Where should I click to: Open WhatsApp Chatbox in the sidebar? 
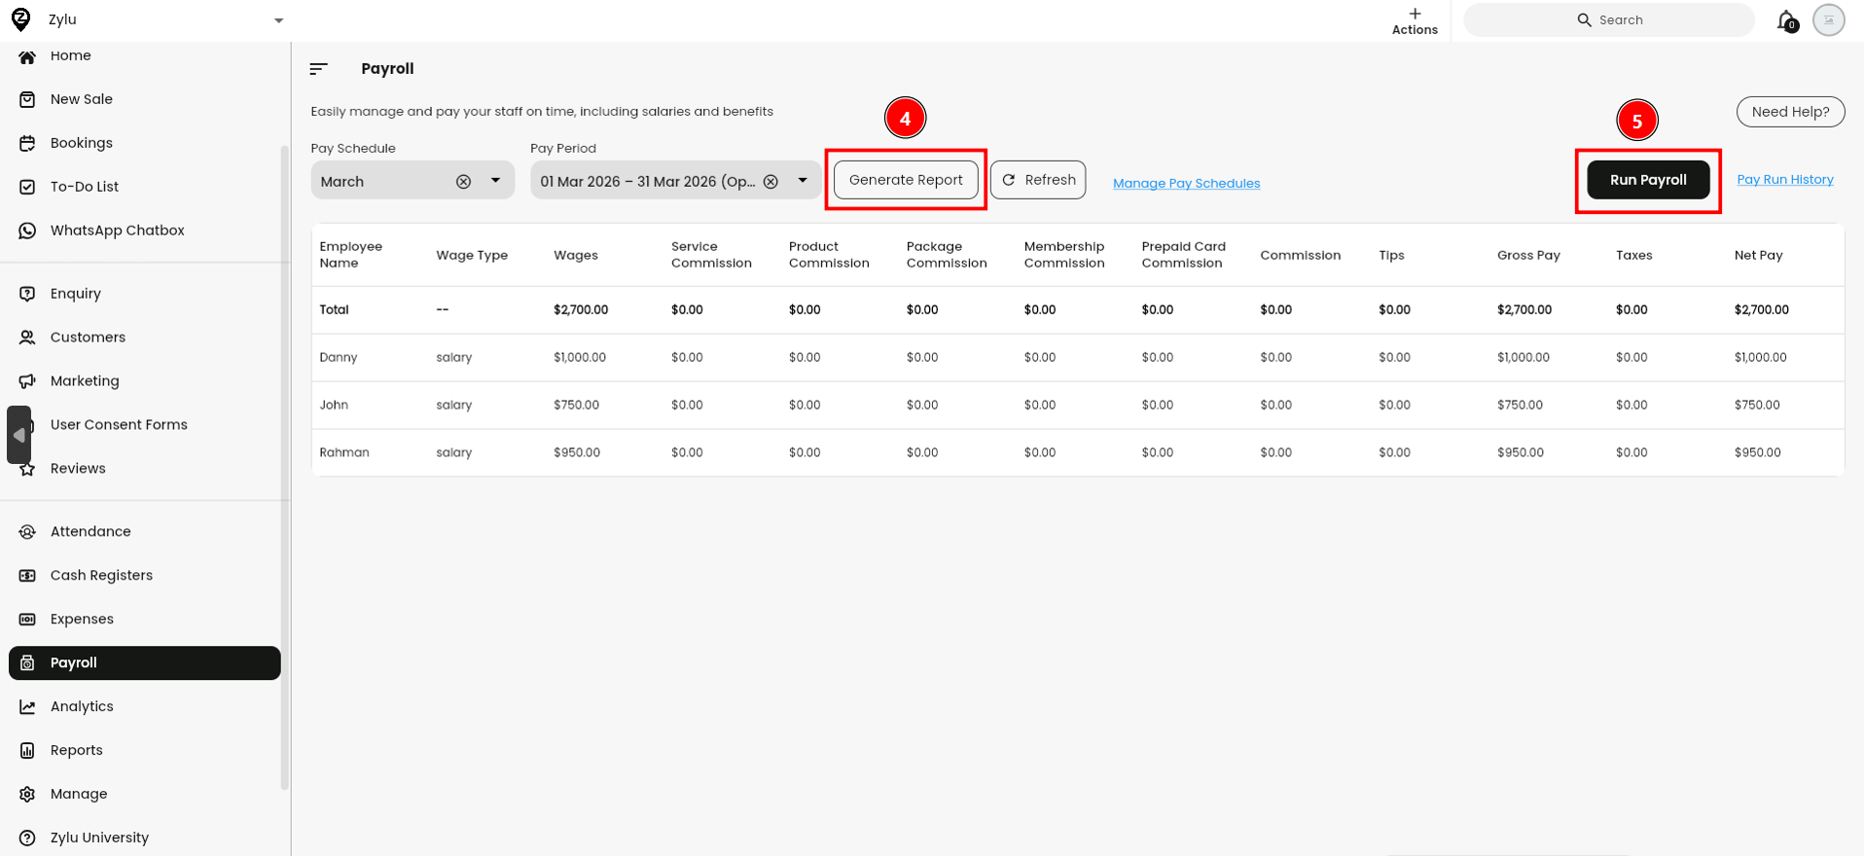(x=117, y=231)
